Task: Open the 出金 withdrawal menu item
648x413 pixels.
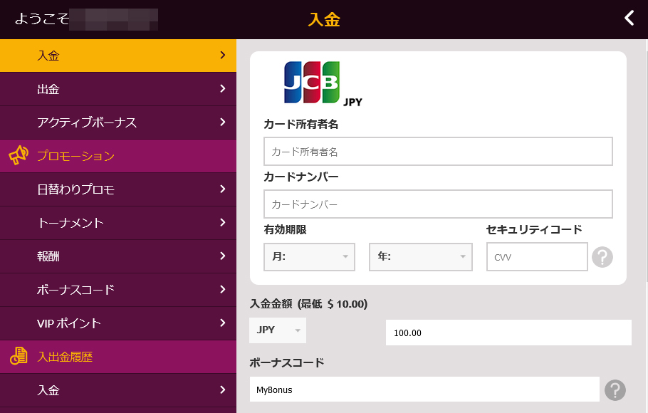Action: click(x=118, y=89)
